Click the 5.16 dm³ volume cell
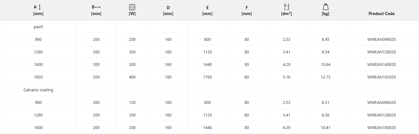The image size is (419, 134). 286,77
